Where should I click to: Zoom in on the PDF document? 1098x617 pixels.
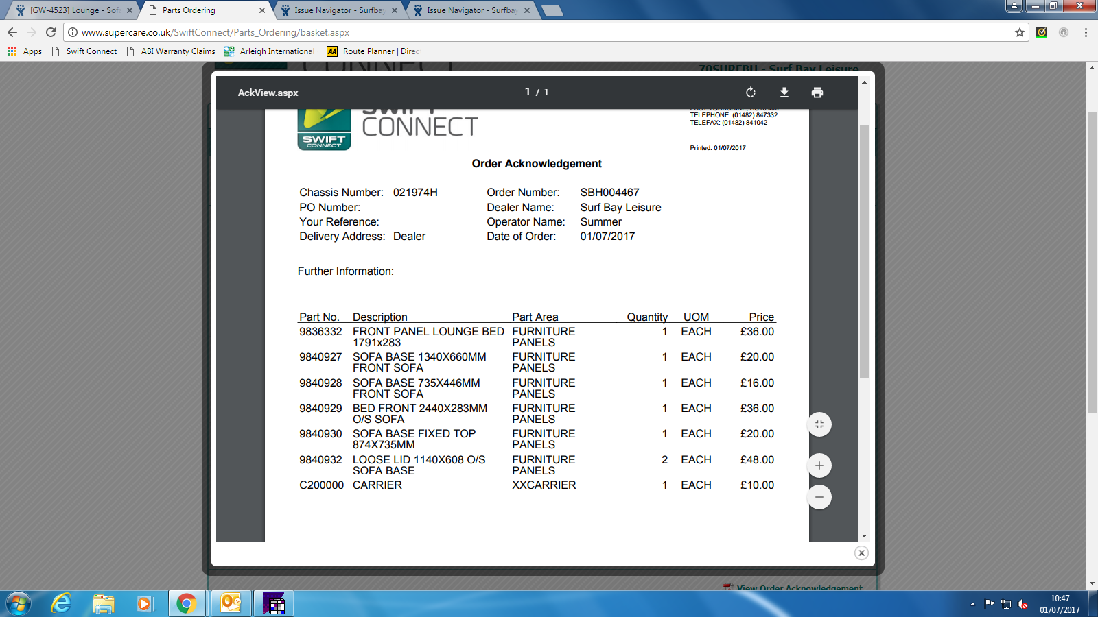click(819, 465)
